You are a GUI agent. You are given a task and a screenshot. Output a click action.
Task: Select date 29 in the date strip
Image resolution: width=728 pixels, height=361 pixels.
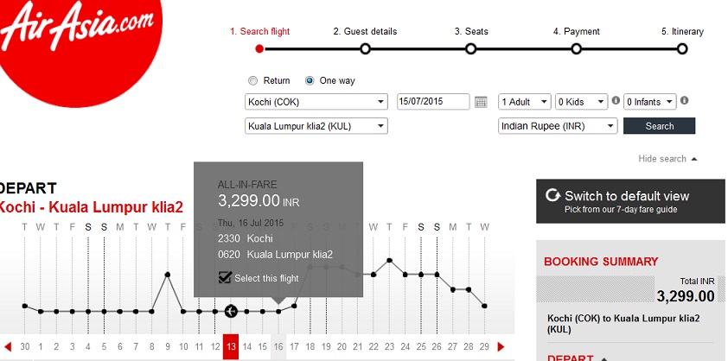point(484,346)
